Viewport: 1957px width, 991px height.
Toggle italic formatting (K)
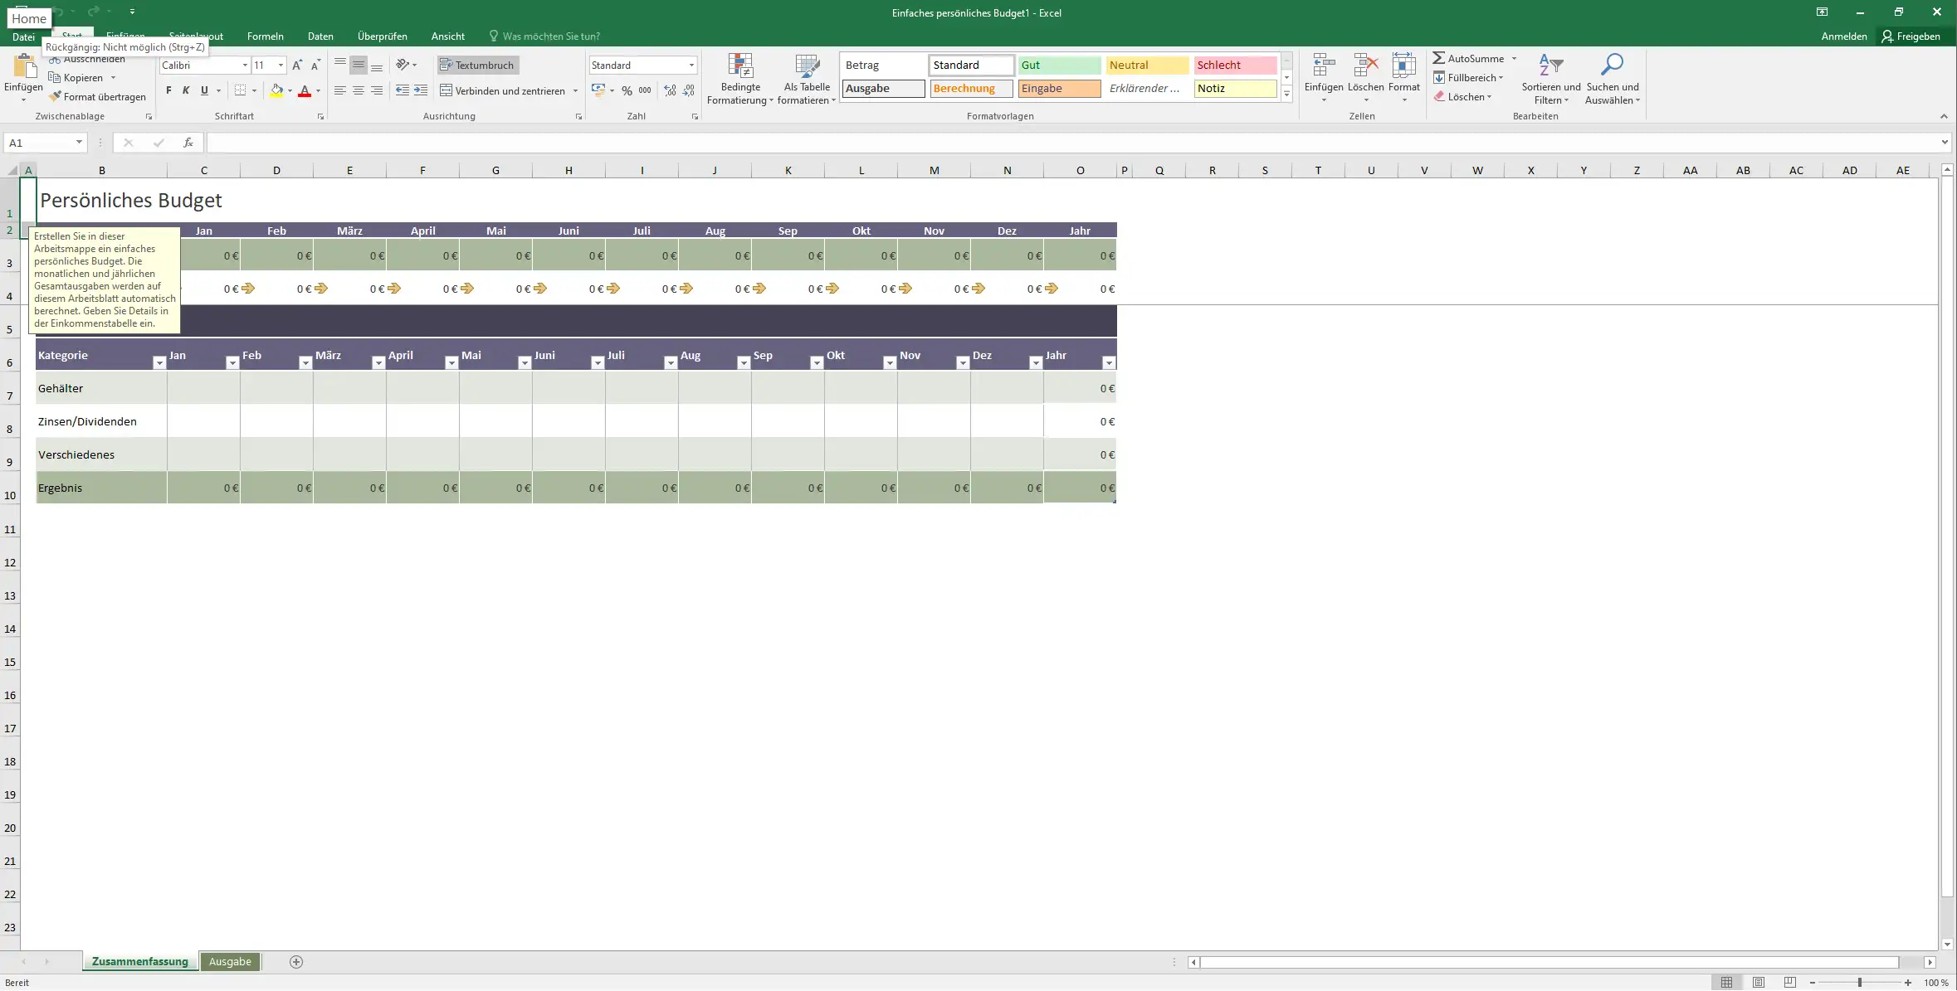(x=186, y=91)
